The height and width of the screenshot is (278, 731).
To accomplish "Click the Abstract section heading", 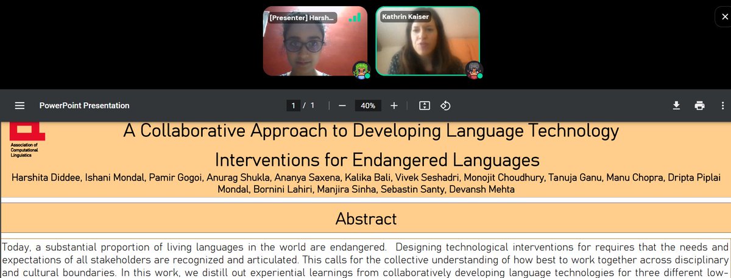I will point(365,218).
